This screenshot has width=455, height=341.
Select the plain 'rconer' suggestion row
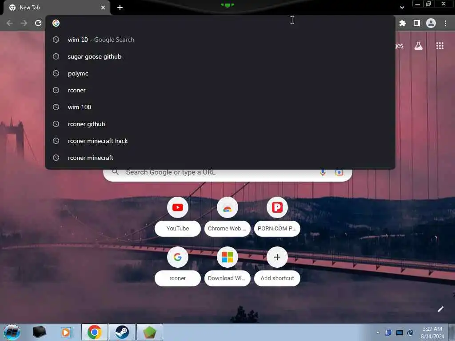[220, 90]
